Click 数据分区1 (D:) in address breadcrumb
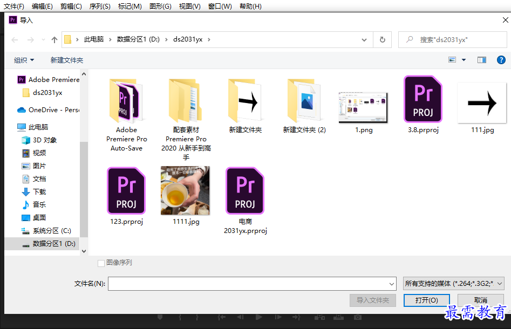 tap(138, 39)
